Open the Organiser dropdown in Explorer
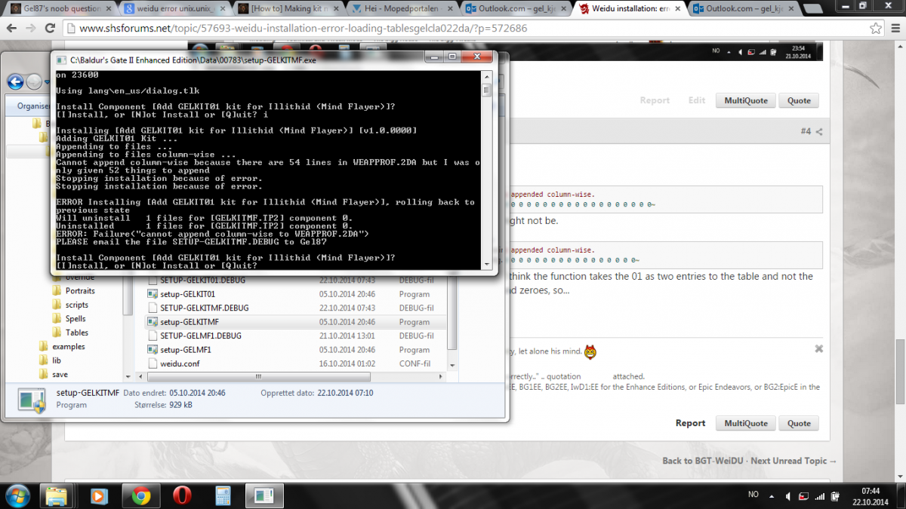Image resolution: width=906 pixels, height=509 pixels. pos(34,106)
